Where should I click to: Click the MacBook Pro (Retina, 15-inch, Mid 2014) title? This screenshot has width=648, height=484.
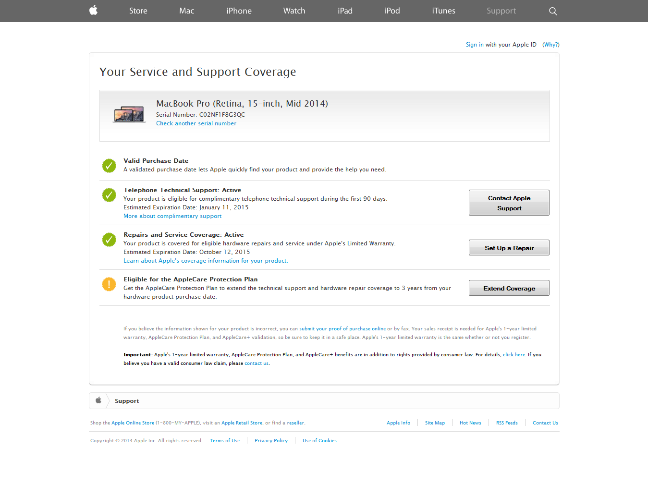pos(242,104)
